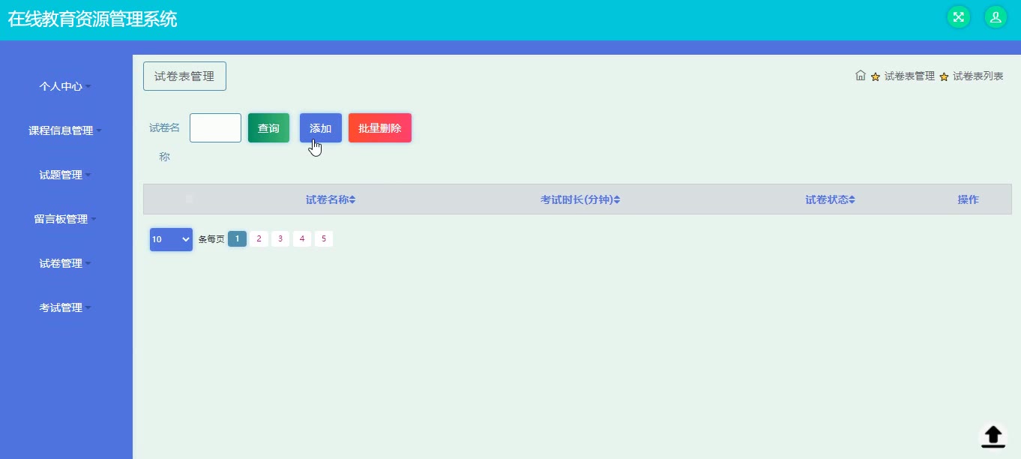Click the 在线教育资源管理系统 title text

(92, 19)
